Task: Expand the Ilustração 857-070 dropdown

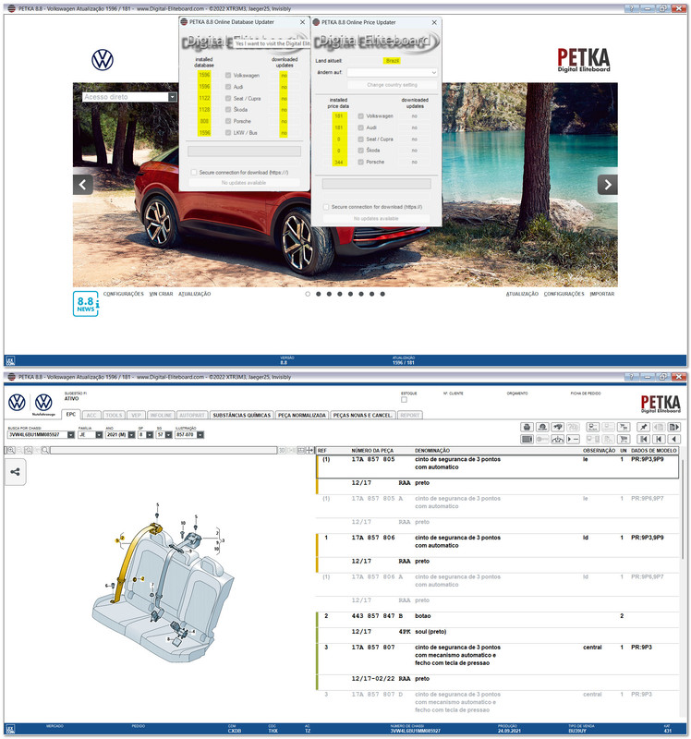Action: [x=200, y=434]
